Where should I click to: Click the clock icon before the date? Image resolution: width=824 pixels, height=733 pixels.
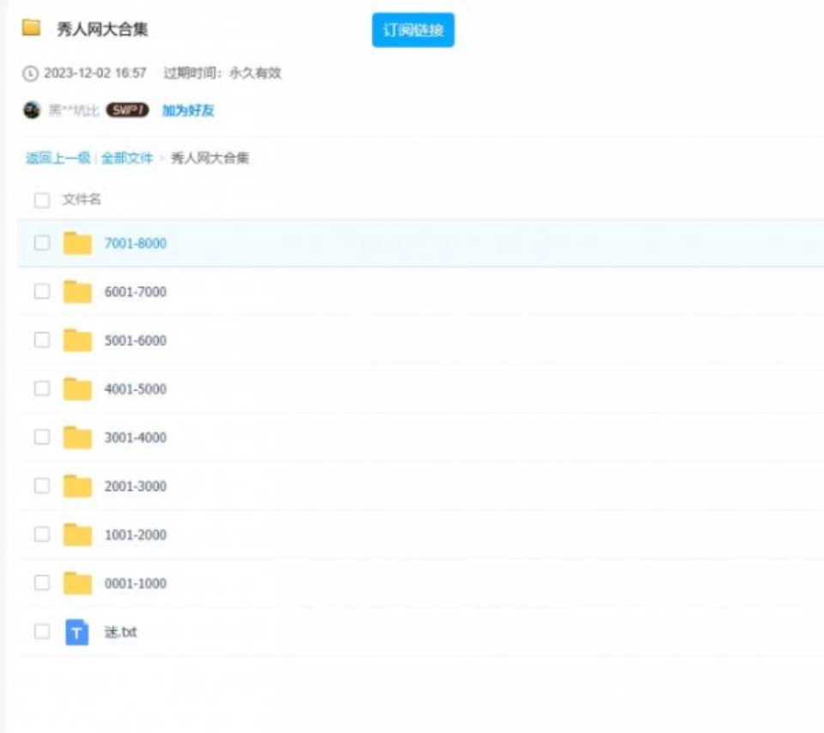click(31, 74)
